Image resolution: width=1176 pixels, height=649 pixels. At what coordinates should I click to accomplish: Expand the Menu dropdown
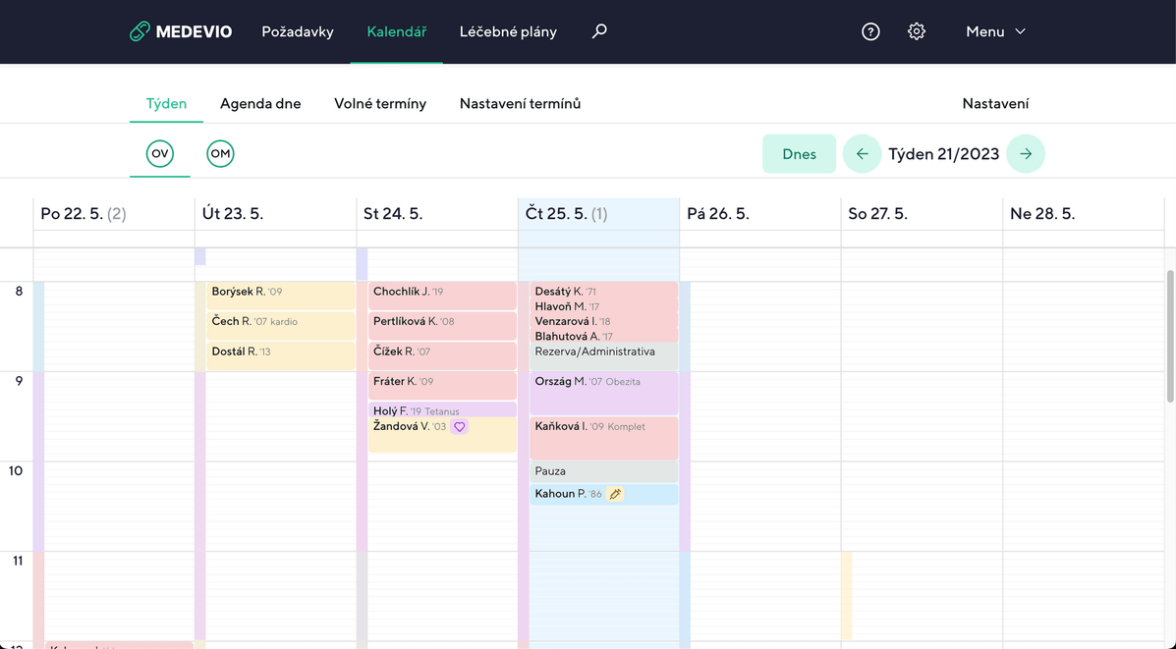(x=995, y=31)
